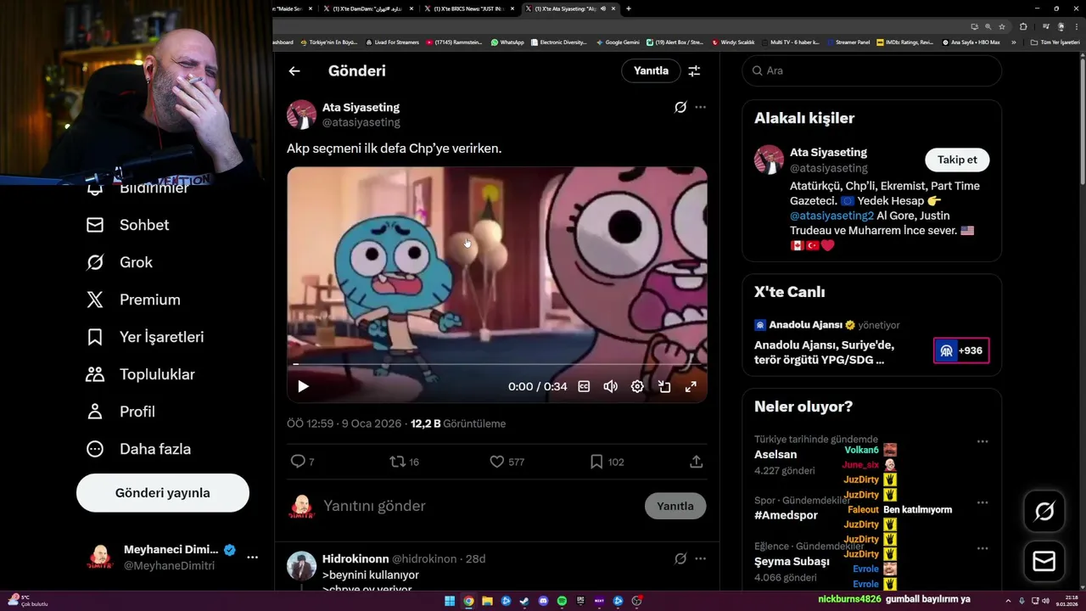Open reply filter settings icon beside Yanıtla

(x=694, y=71)
